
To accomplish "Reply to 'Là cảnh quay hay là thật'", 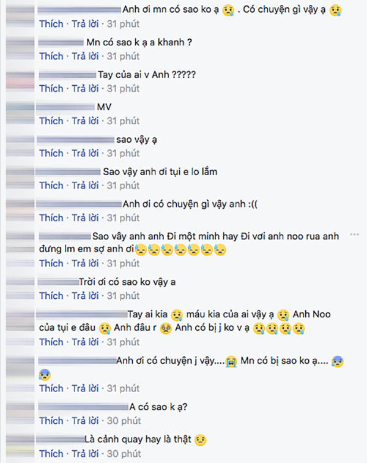I will tap(85, 453).
